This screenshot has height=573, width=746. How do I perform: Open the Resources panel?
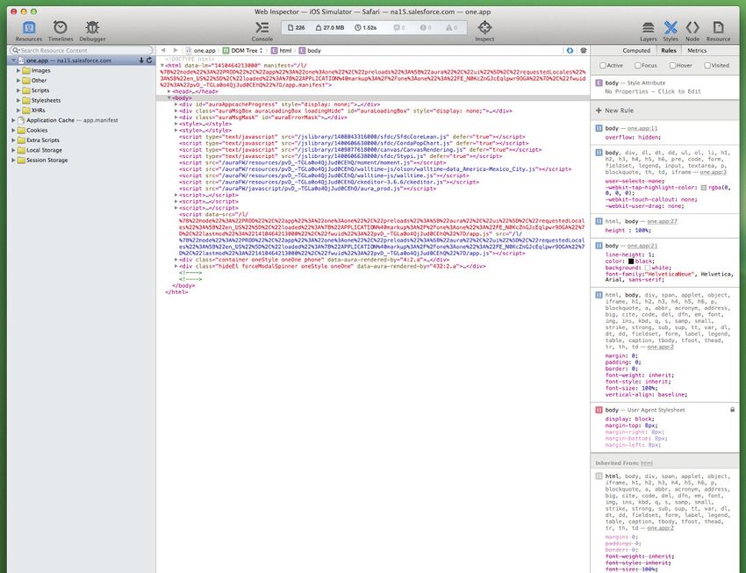[x=29, y=31]
